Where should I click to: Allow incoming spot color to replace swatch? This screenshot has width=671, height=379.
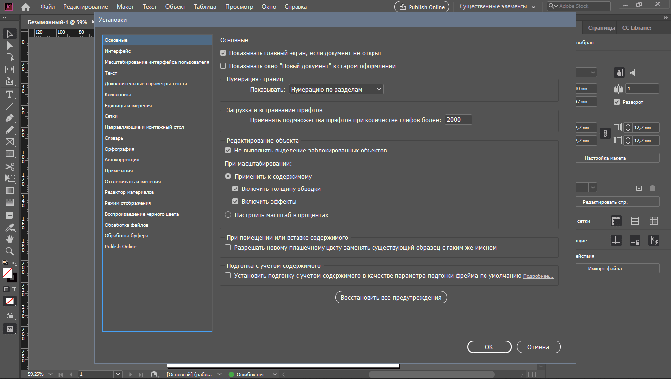(228, 248)
